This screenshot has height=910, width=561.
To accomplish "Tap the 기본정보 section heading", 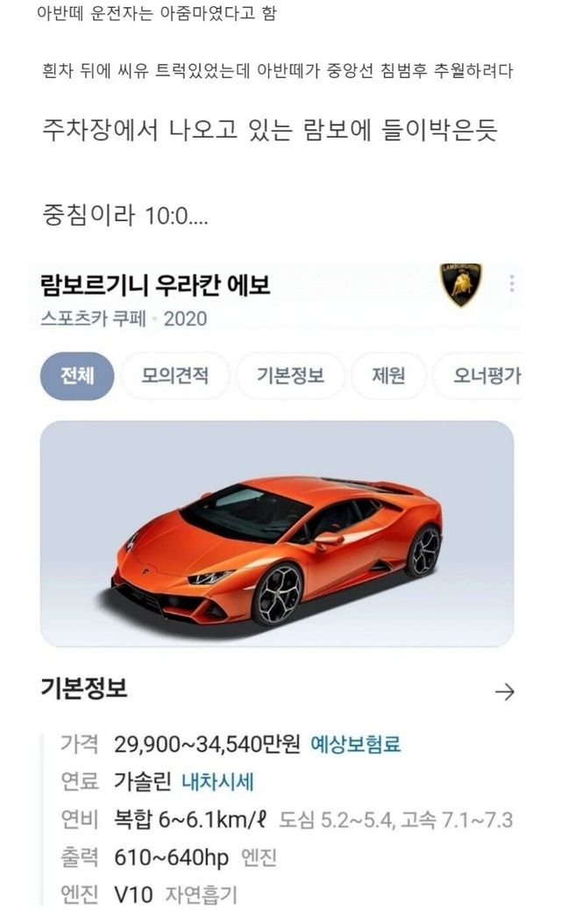I will click(x=84, y=688).
